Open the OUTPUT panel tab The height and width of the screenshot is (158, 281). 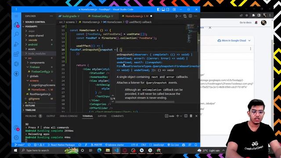point(51,116)
